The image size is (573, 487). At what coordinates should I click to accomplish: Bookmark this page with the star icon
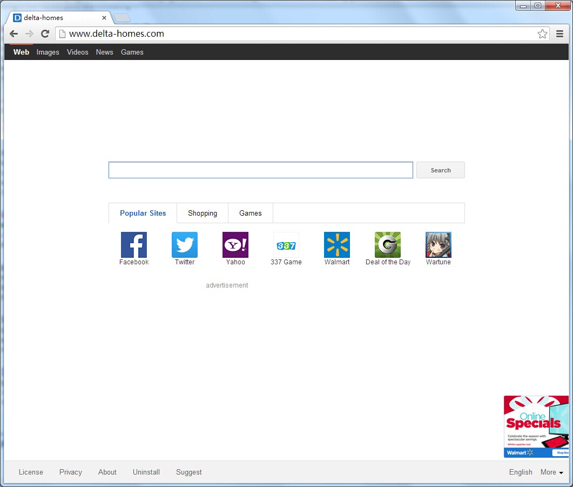(542, 34)
